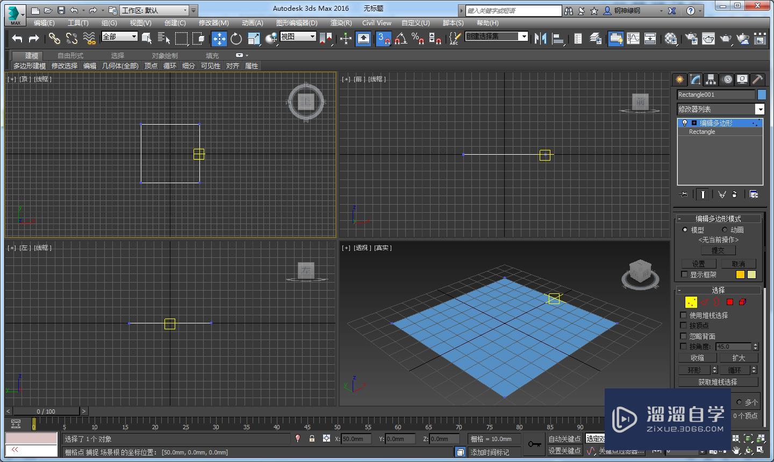The image size is (774, 462).
Task: Open the 修改器(M) menu
Action: (x=213, y=23)
